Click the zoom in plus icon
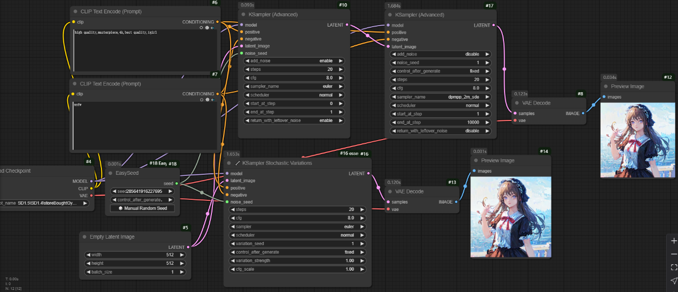The height and width of the screenshot is (292, 678). pyautogui.click(x=674, y=241)
